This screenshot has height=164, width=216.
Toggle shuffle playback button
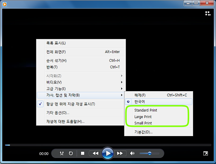(61, 153)
